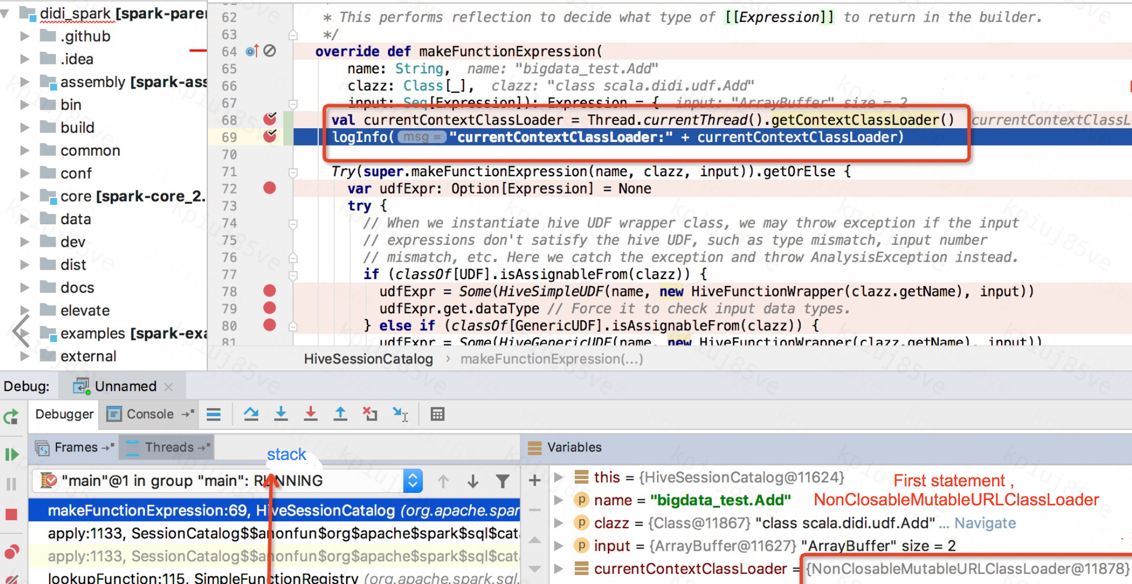Click the Drop Frame icon

(370, 414)
